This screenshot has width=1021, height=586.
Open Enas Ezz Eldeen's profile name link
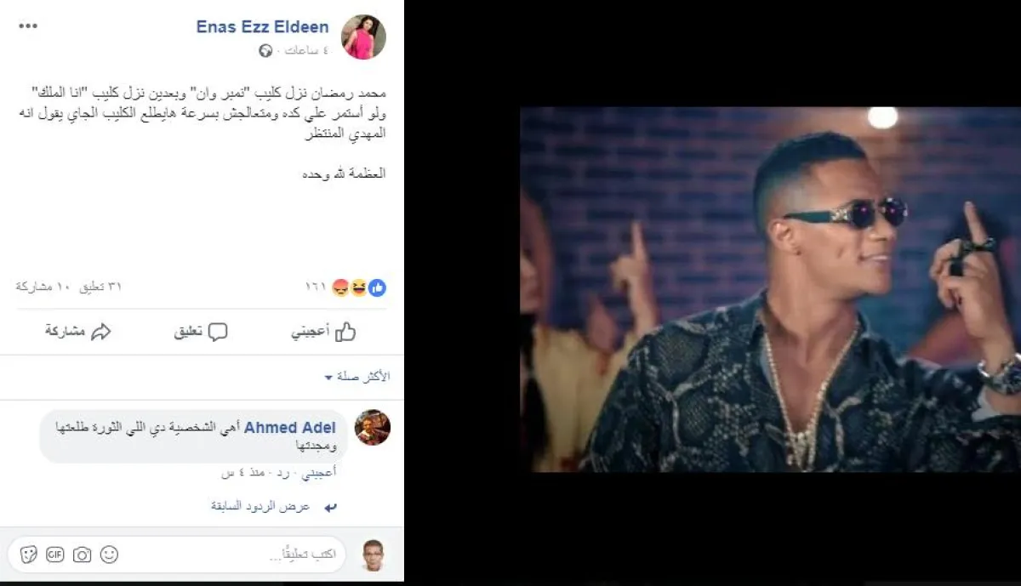(262, 26)
